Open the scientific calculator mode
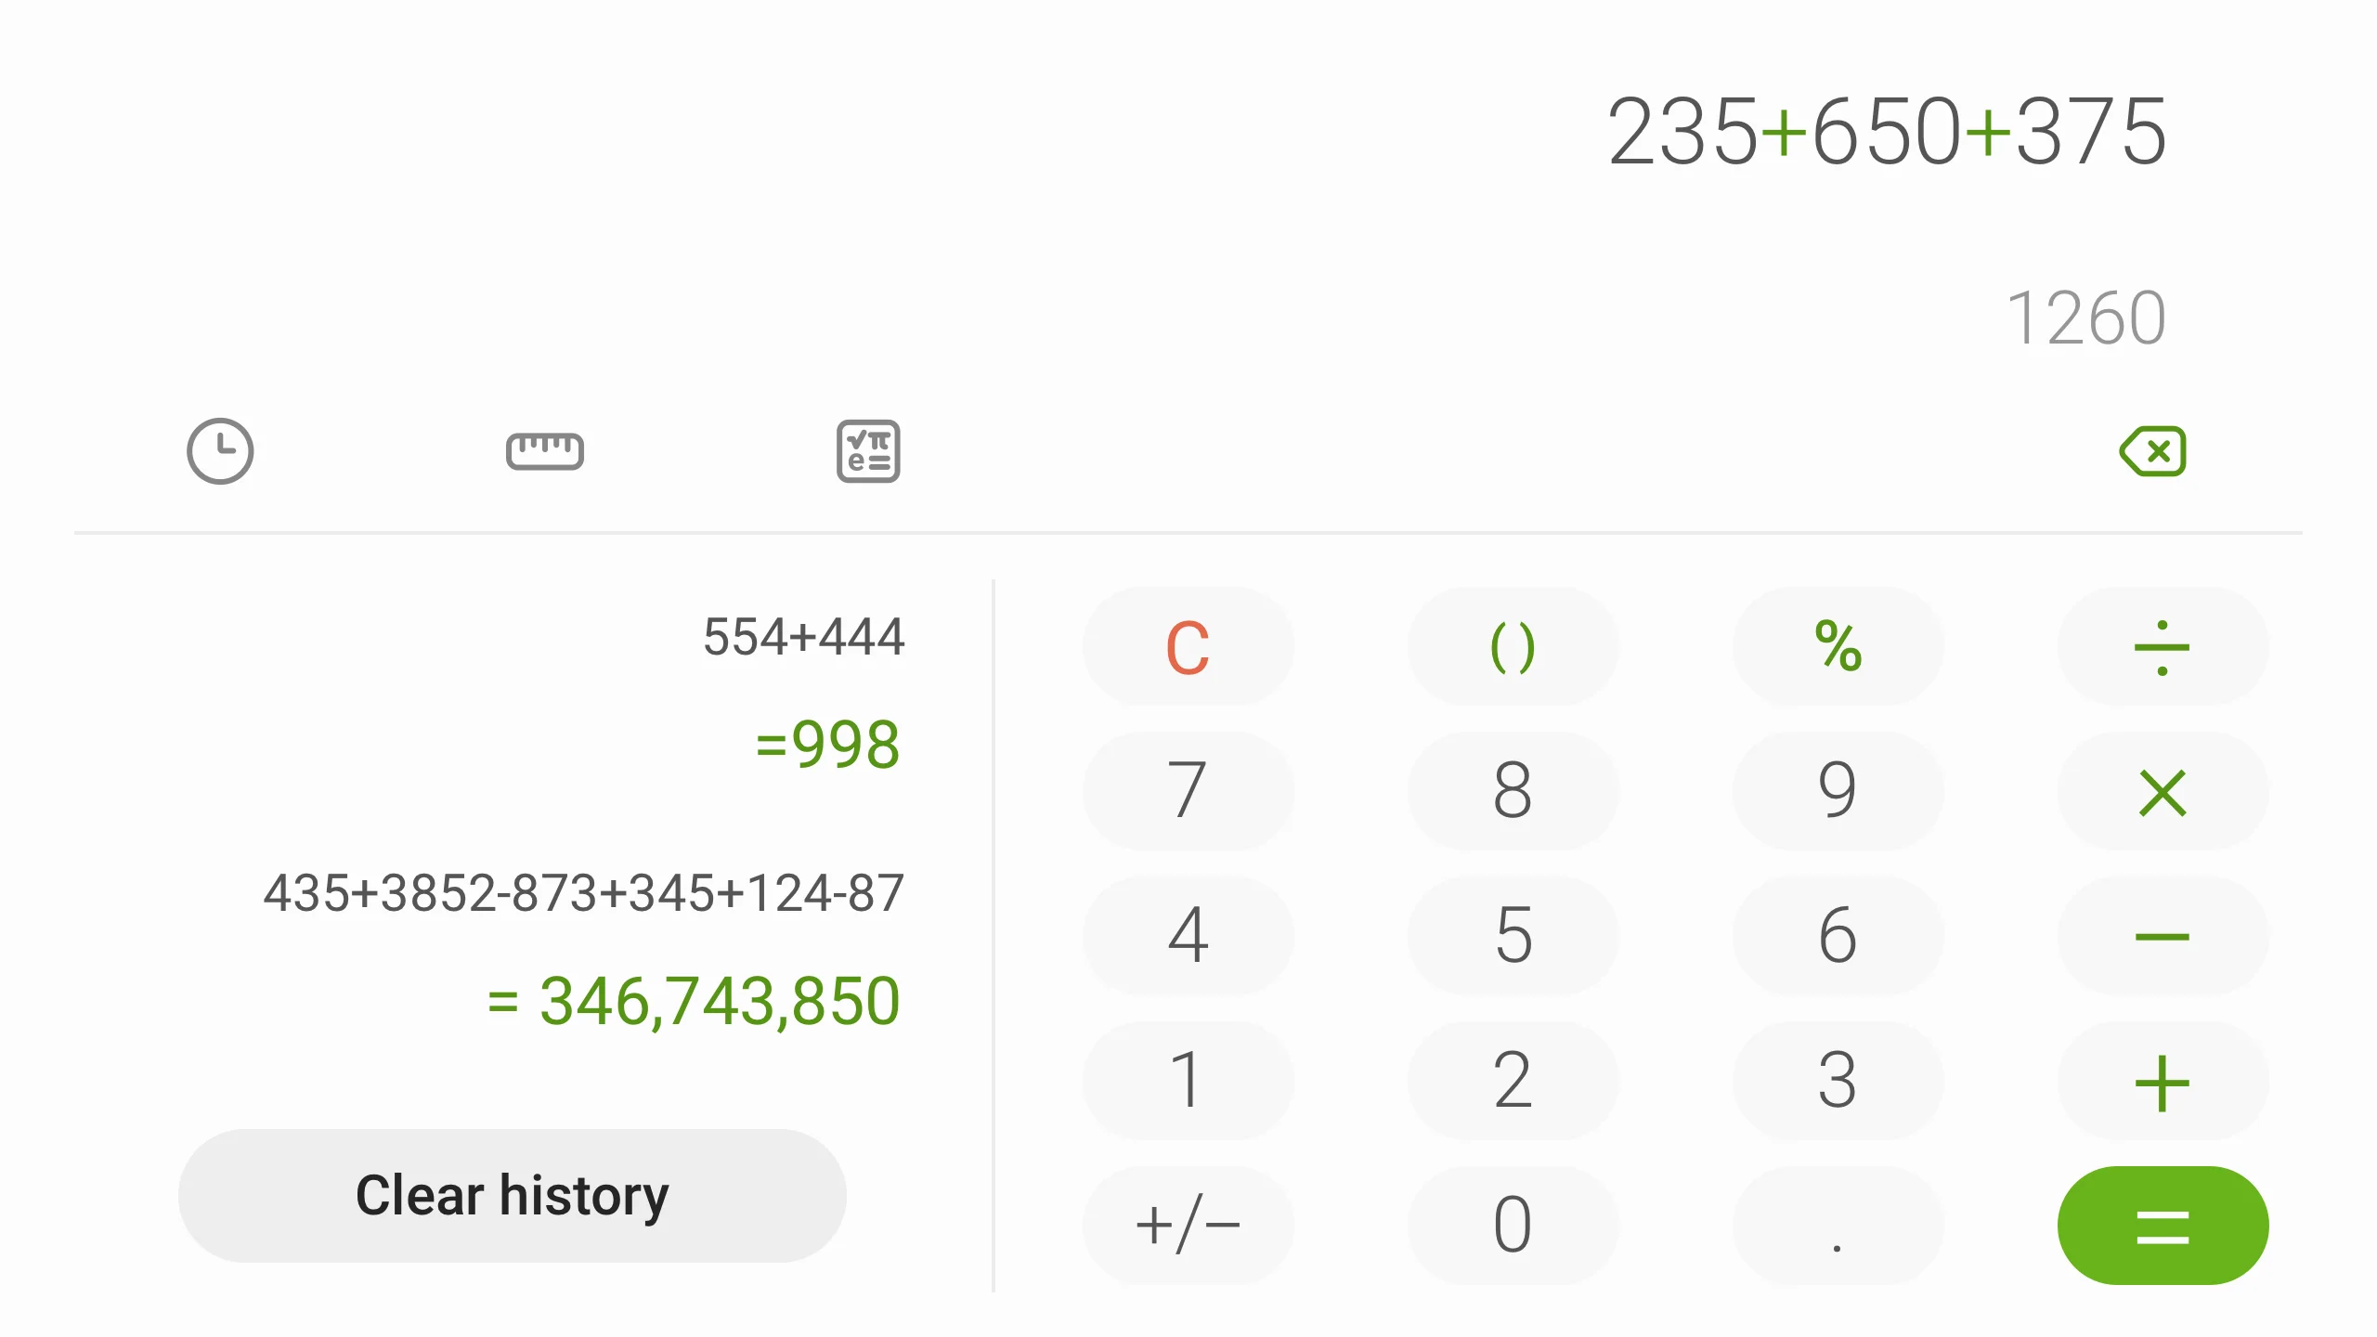The height and width of the screenshot is (1337, 2377). coord(865,449)
